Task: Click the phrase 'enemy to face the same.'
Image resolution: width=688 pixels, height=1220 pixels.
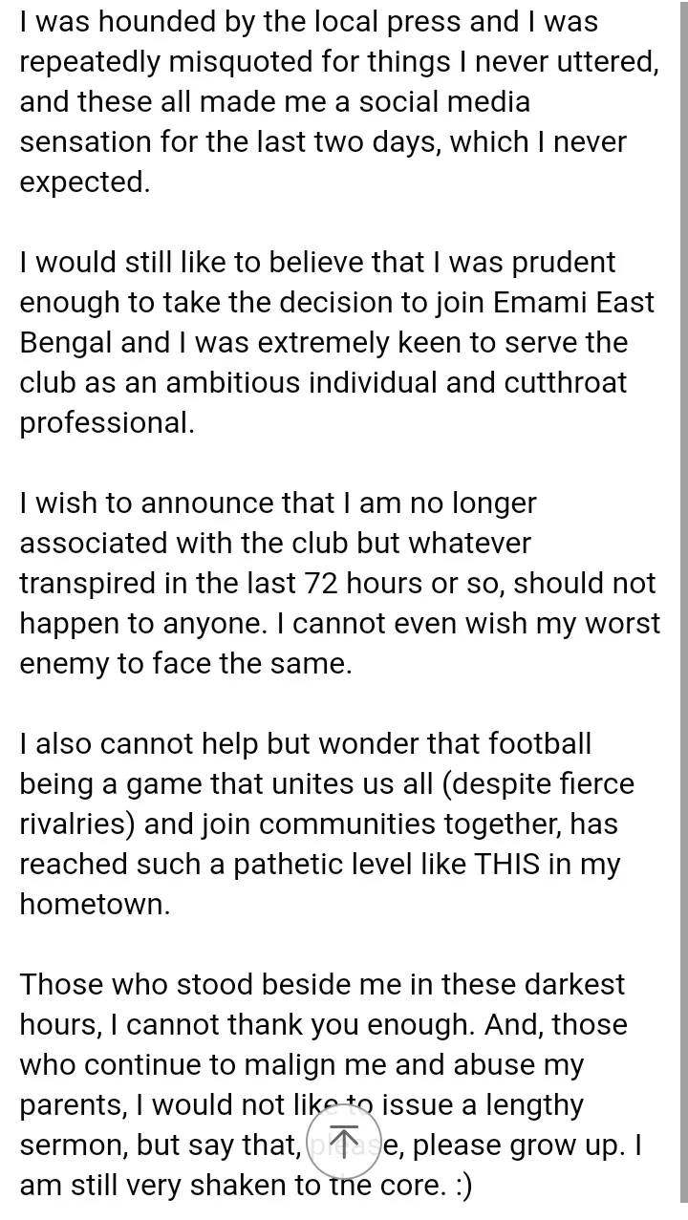Action: (x=185, y=664)
